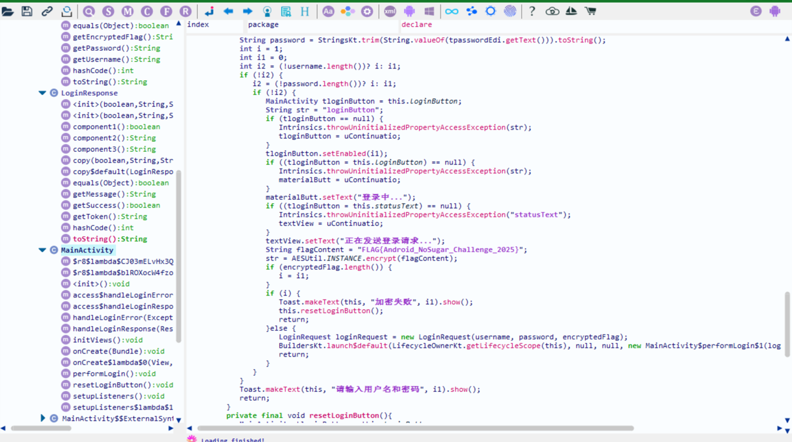Collapse the LoginResponse class node
Image resolution: width=792 pixels, height=442 pixels.
pyautogui.click(x=42, y=93)
